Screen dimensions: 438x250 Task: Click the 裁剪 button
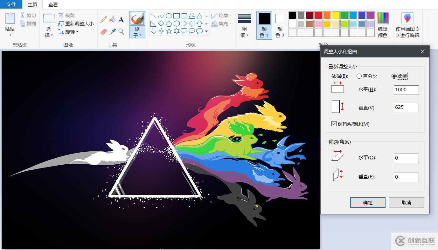(x=67, y=15)
